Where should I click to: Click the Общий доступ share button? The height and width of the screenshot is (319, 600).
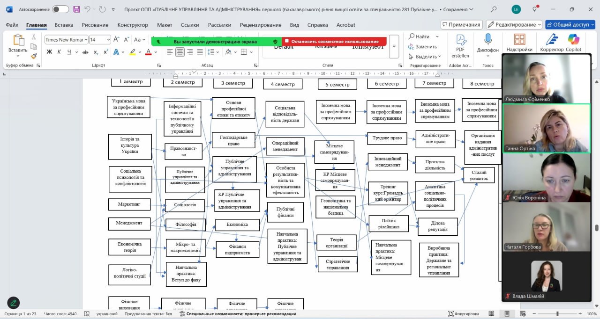[x=570, y=25]
